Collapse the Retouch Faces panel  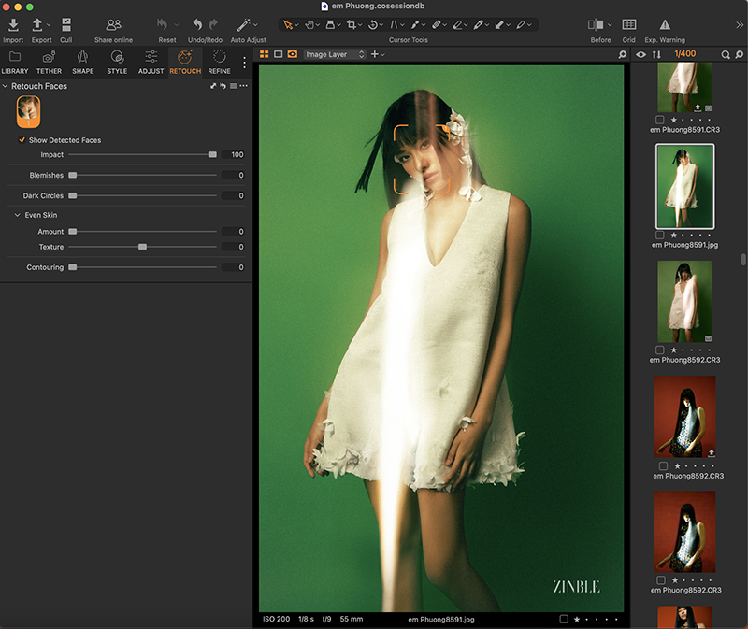coord(6,86)
